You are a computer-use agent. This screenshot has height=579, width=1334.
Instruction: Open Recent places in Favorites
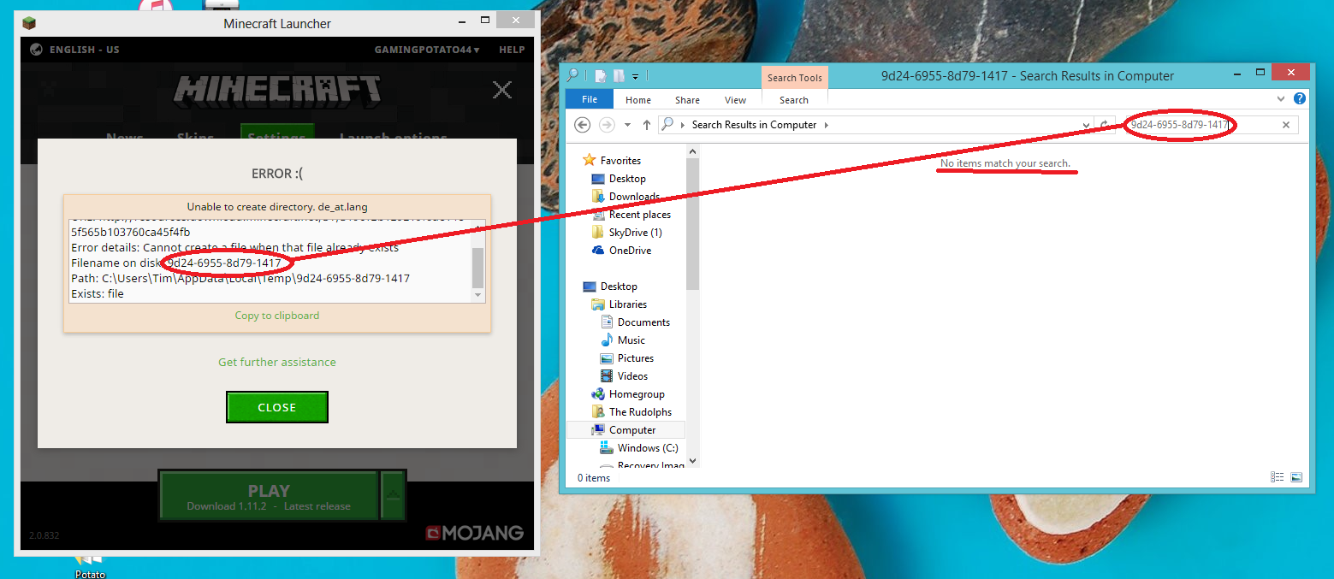pos(631,215)
